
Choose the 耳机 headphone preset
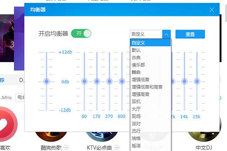(150, 102)
